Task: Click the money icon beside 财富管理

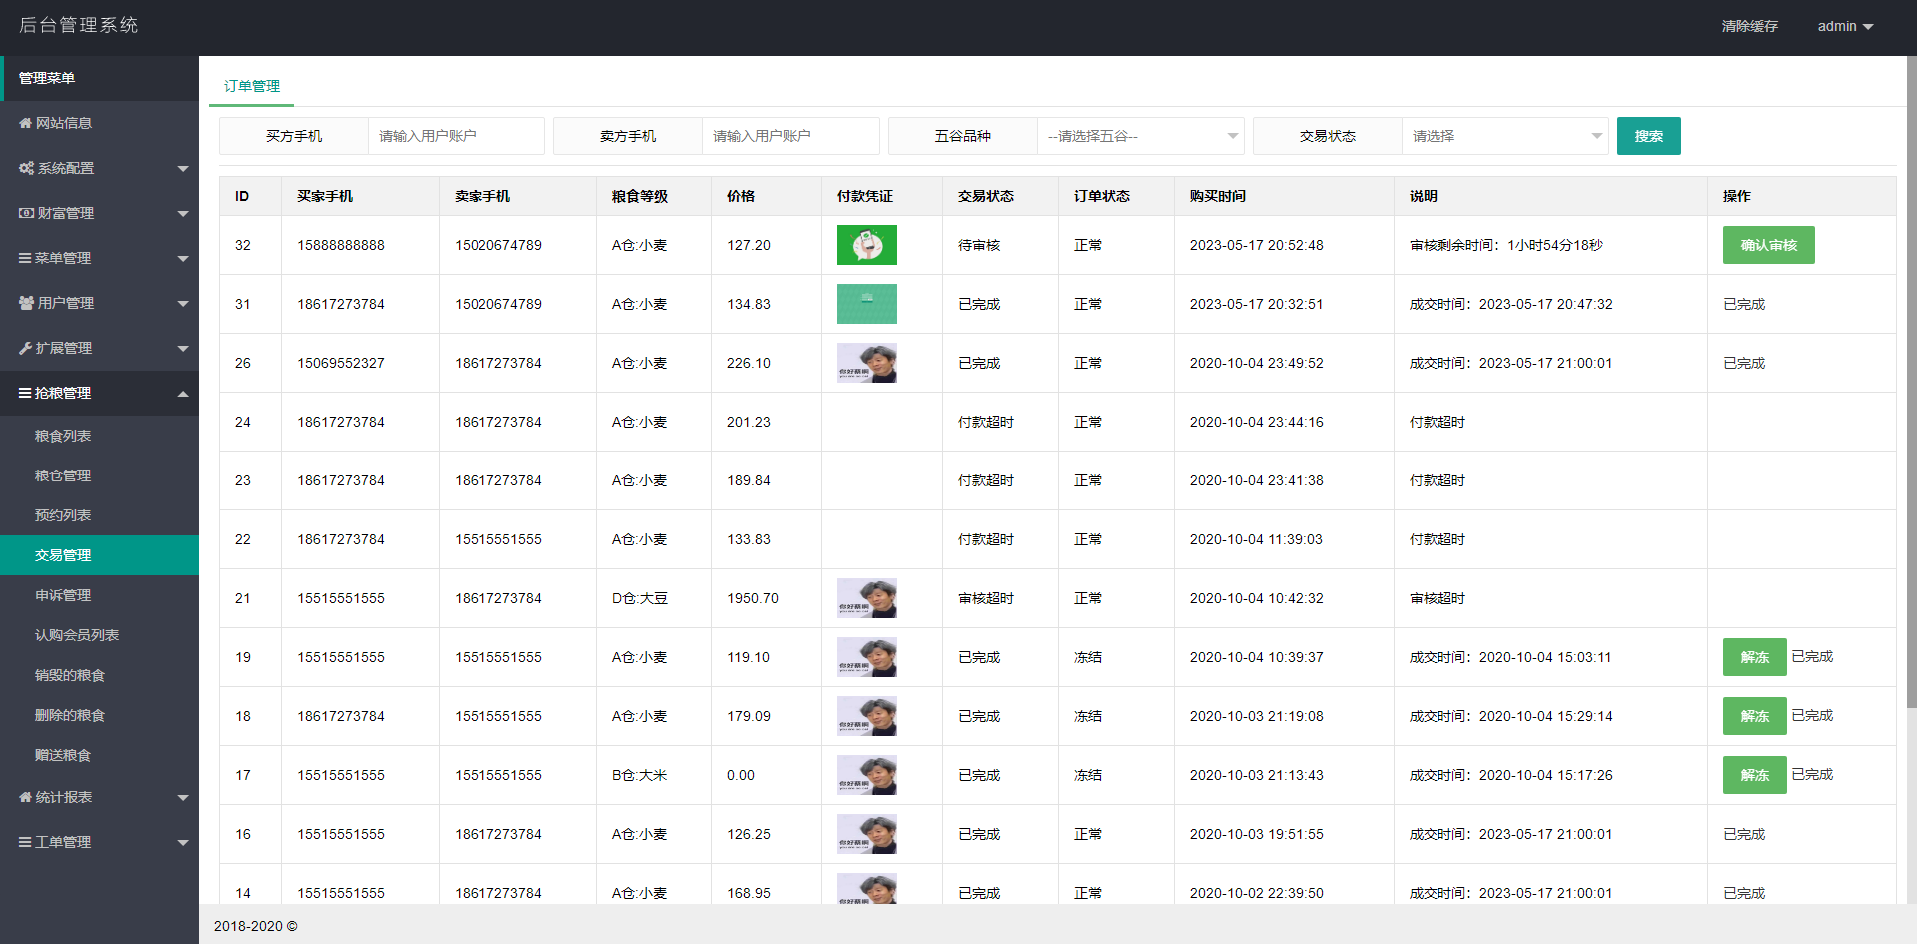Action: (x=26, y=213)
